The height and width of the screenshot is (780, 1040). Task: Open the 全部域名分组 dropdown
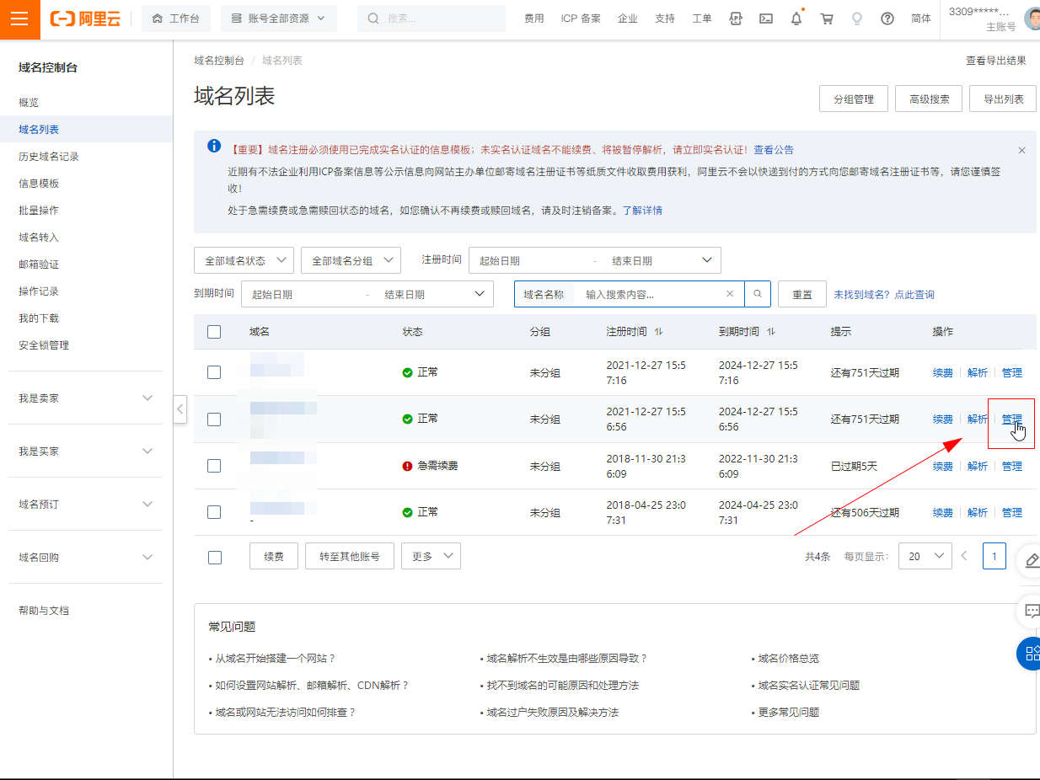coord(351,260)
